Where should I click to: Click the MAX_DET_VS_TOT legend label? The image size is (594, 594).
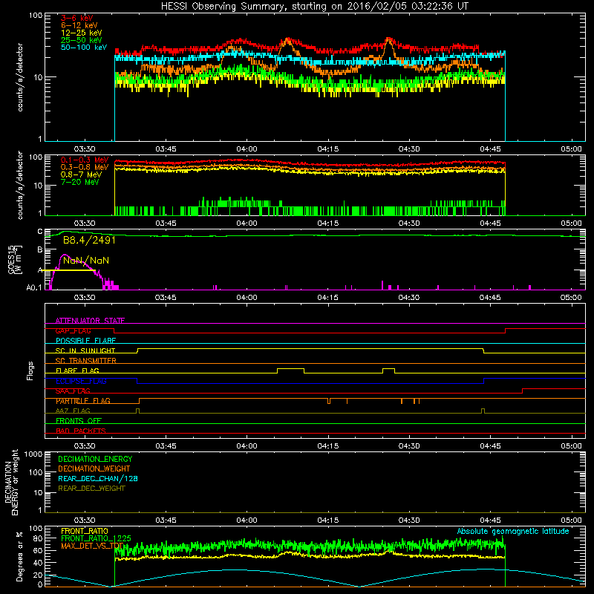[92, 546]
